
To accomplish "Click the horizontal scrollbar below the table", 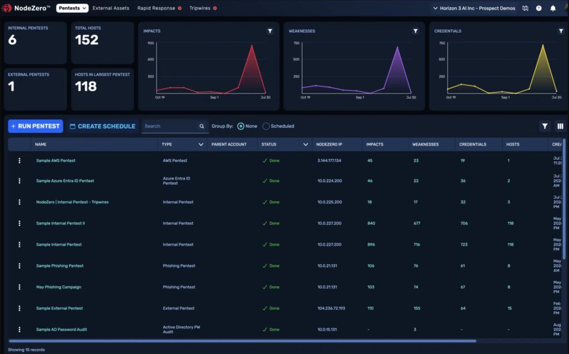I will (x=242, y=341).
